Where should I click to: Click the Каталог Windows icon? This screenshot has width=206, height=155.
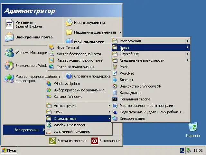click(x=49, y=97)
